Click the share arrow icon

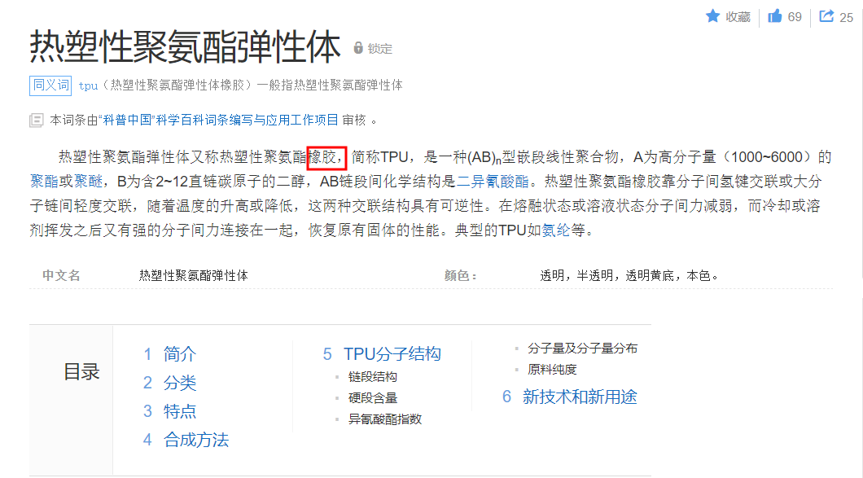point(826,16)
